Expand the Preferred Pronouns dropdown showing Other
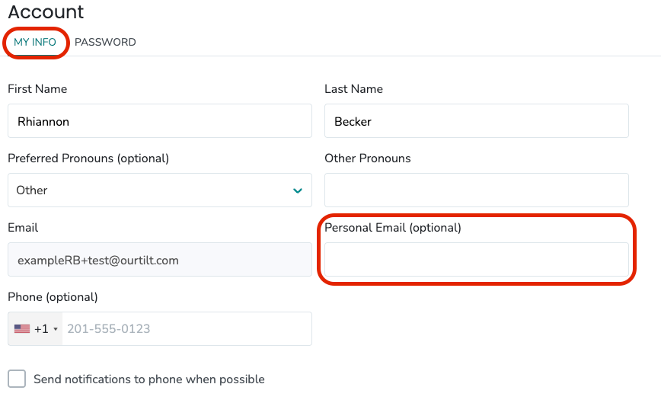The image size is (661, 400). point(160,190)
